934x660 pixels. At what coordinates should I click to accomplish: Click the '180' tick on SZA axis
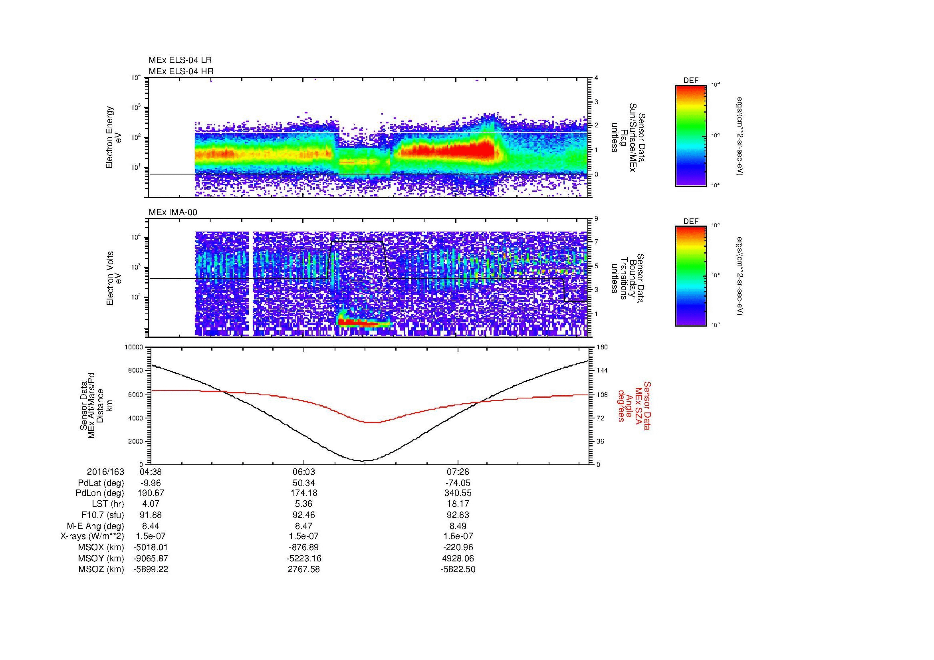pyautogui.click(x=603, y=347)
